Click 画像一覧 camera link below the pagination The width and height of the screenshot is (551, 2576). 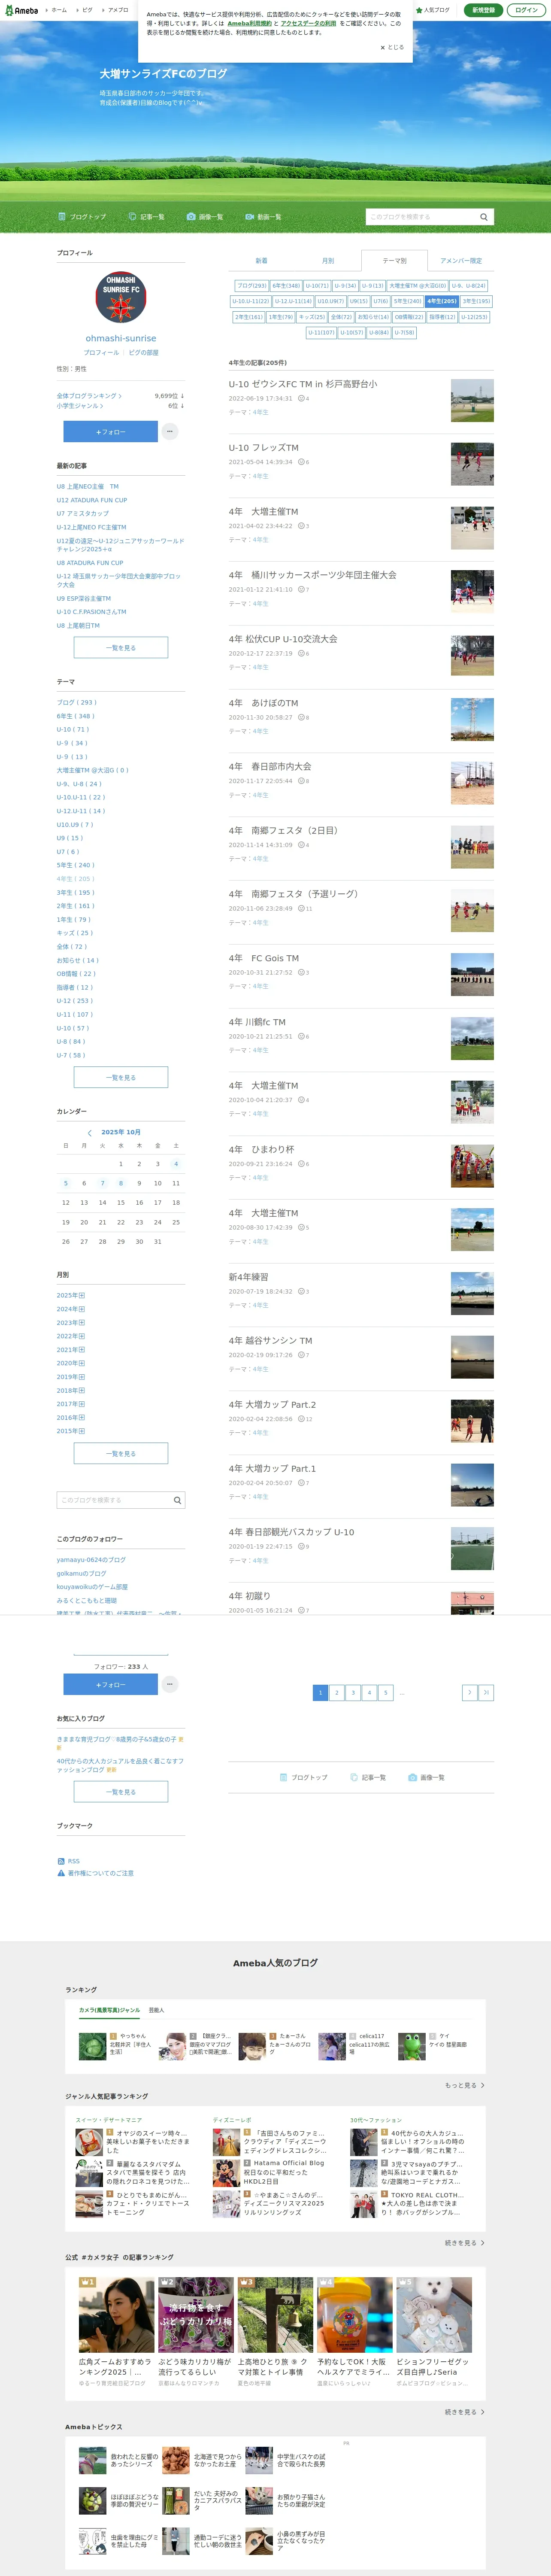click(x=426, y=1777)
